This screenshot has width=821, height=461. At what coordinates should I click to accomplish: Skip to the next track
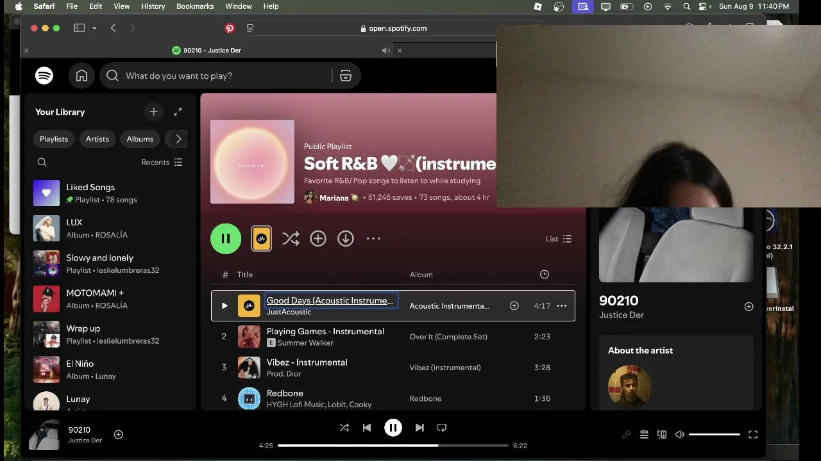pyautogui.click(x=419, y=428)
